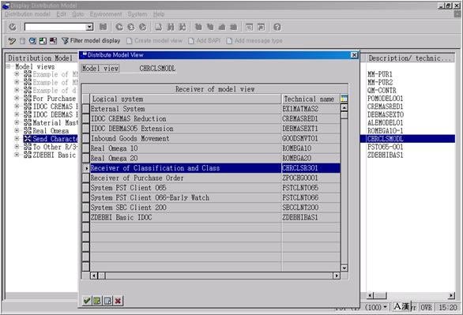Toggle the row selector for External System
Image resolution: width=463 pixels, height=315 pixels.
pyautogui.click(x=85, y=109)
